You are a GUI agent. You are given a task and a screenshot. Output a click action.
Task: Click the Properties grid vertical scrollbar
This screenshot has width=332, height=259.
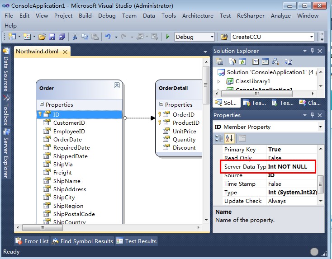click(x=321, y=175)
